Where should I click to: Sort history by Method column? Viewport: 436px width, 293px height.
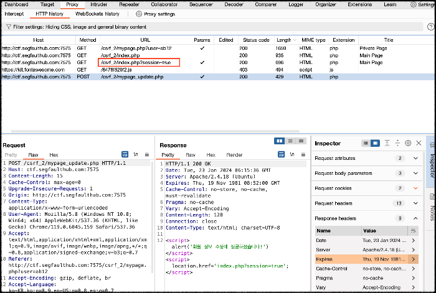point(88,40)
